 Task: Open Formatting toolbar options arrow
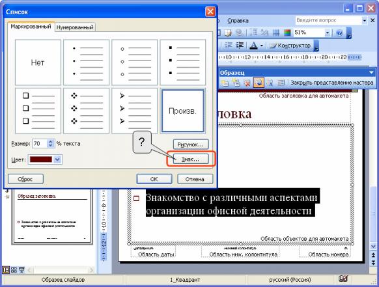[x=316, y=46]
